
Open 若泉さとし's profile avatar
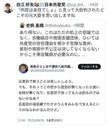click(23, 69)
